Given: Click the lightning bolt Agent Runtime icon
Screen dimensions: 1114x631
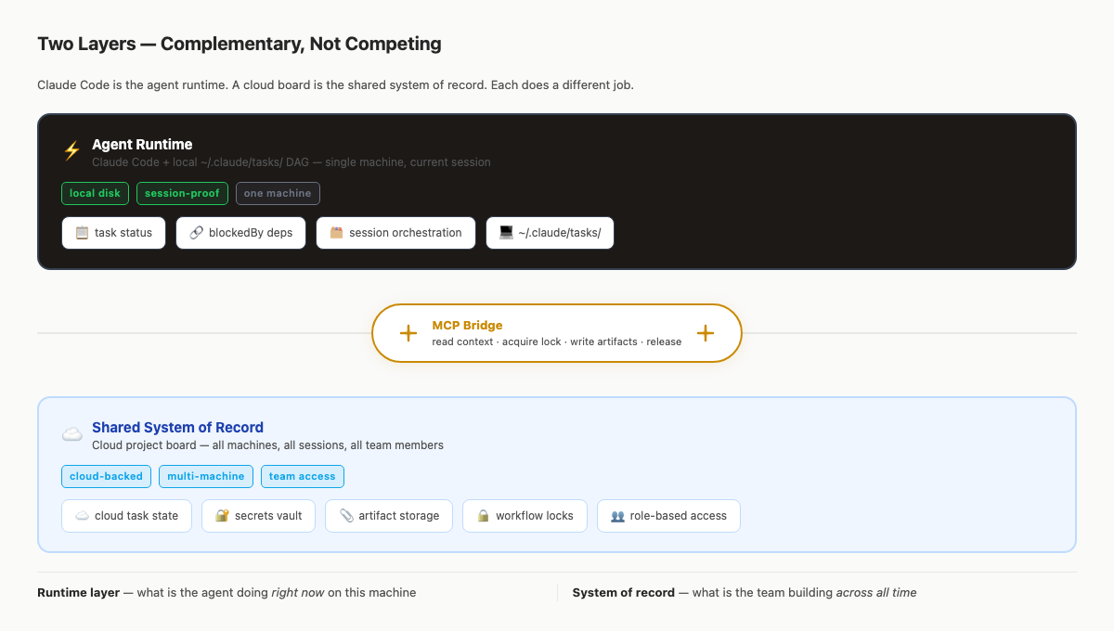Looking at the screenshot, I should pyautogui.click(x=71, y=151).
